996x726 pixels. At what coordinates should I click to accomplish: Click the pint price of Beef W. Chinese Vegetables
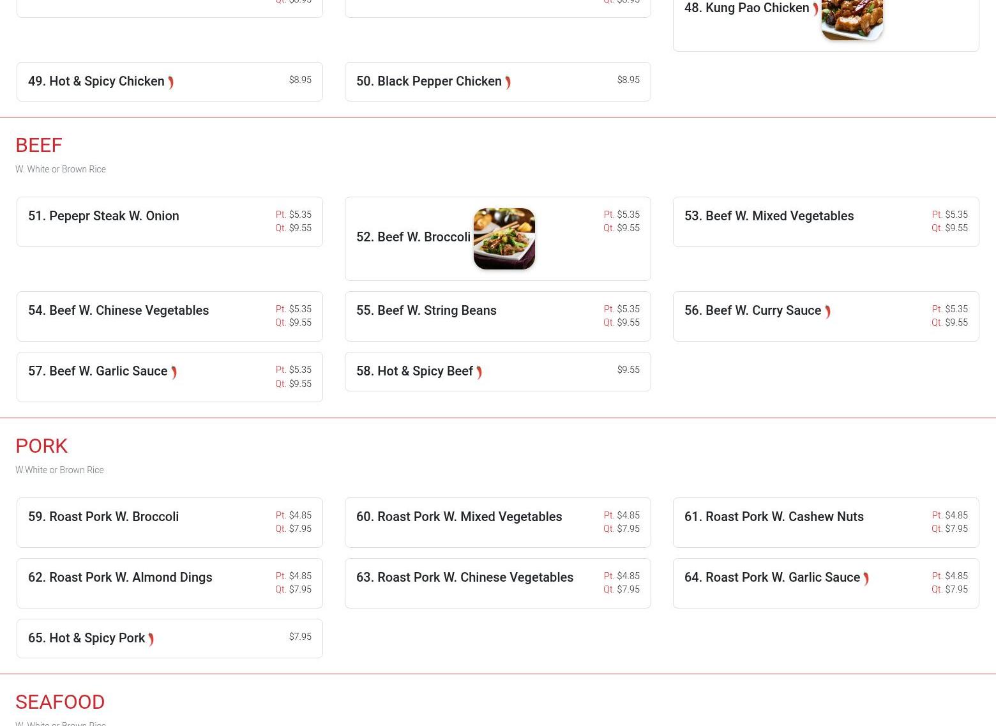coord(294,309)
